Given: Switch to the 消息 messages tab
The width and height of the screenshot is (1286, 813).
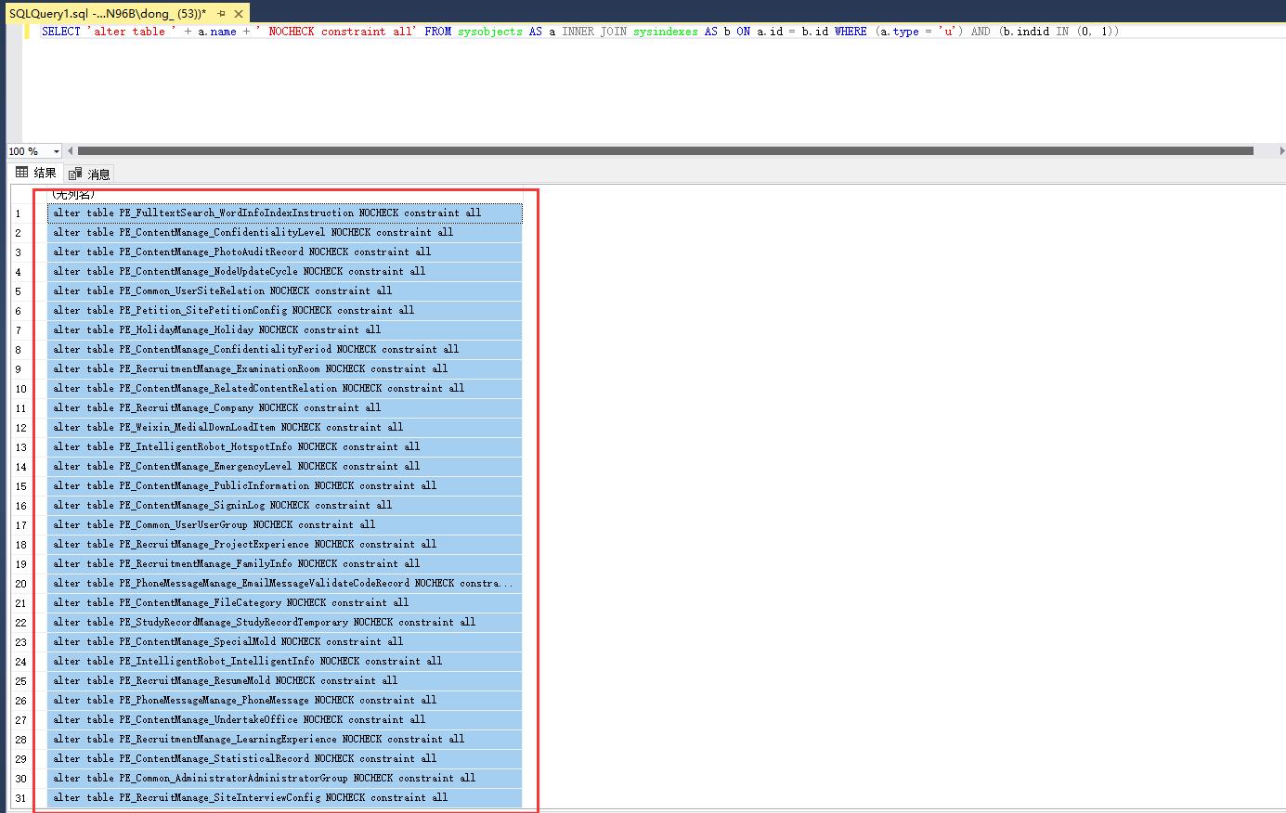Looking at the screenshot, I should [x=90, y=174].
